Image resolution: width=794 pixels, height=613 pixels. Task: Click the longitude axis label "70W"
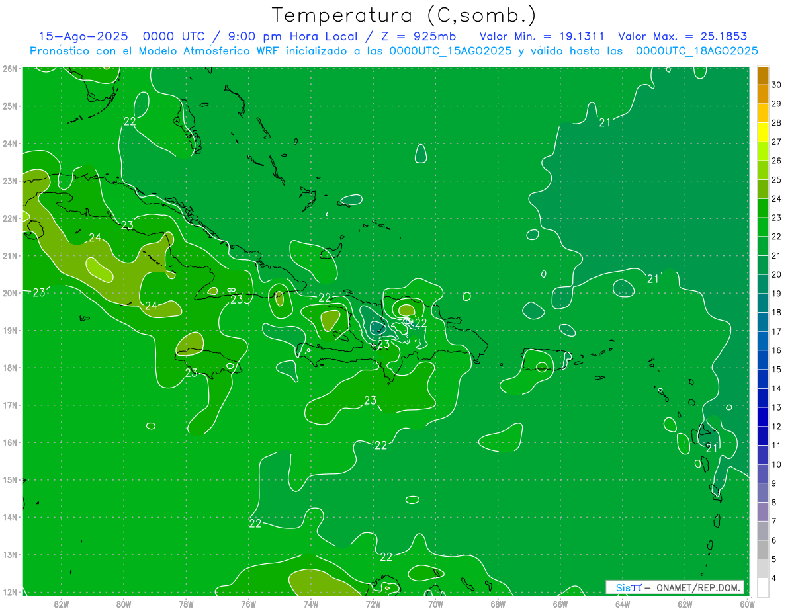(x=435, y=604)
